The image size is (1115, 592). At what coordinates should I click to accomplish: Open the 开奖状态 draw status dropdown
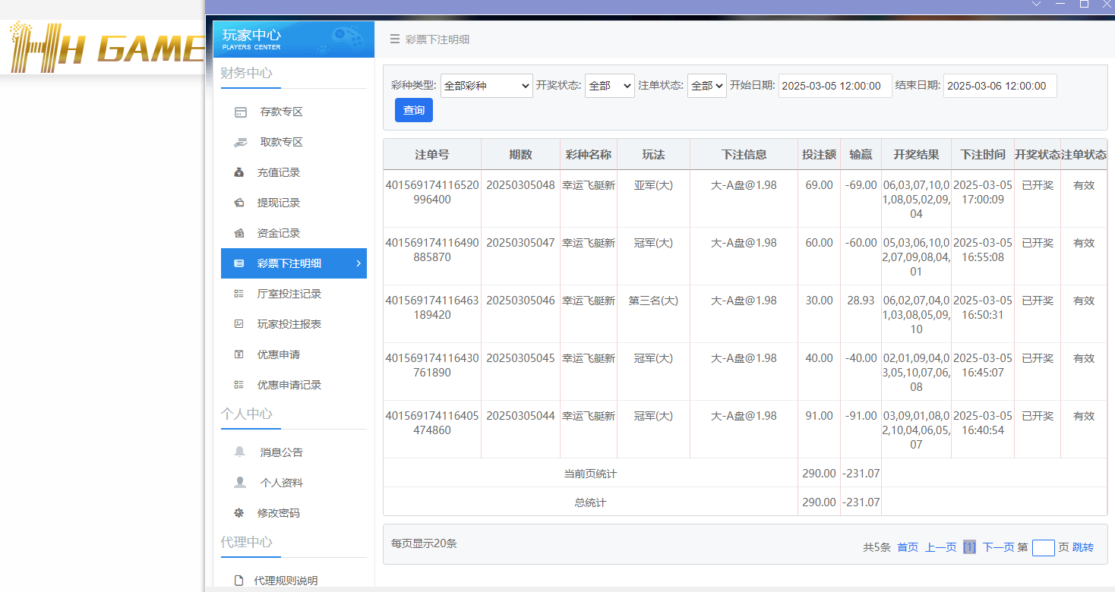point(609,86)
